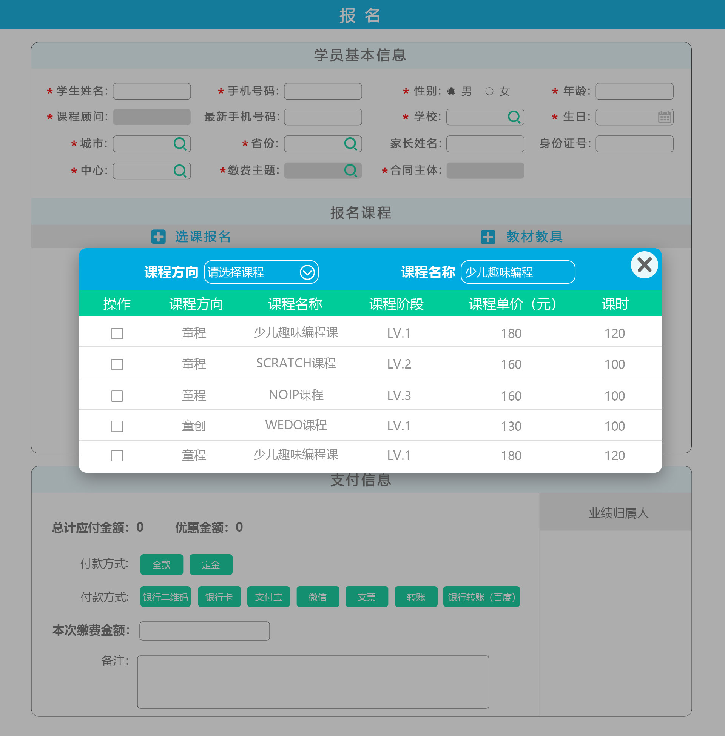The height and width of the screenshot is (736, 725).
Task: Click the 备注 text area
Action: [x=313, y=682]
